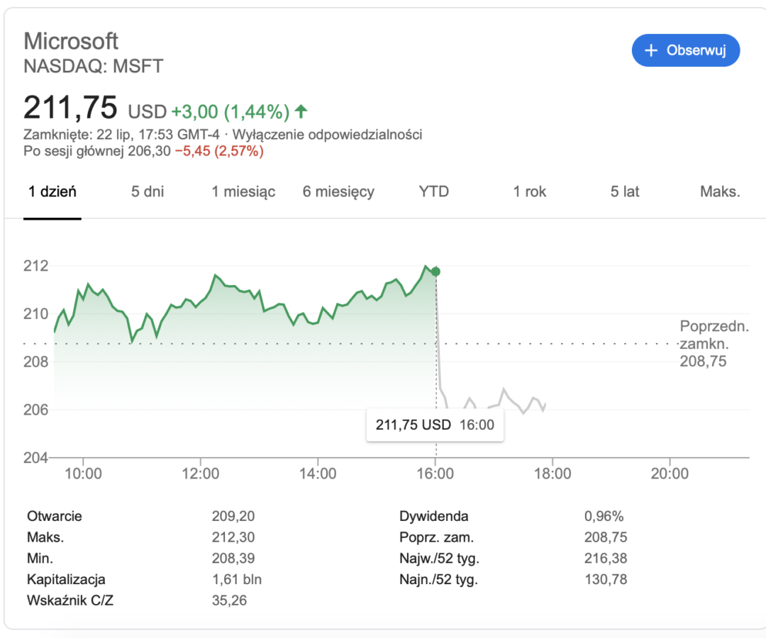Click the 1,61 bln market cap value
Screen dimensions: 766x638
coord(236,579)
